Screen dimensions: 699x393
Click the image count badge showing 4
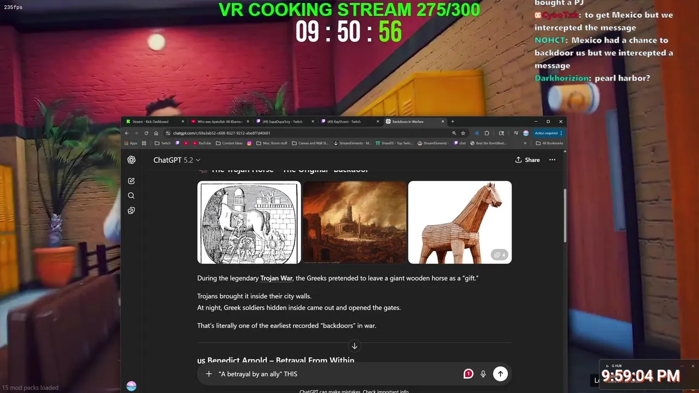499,255
